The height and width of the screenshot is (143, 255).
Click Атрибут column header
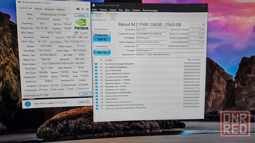[109, 60]
